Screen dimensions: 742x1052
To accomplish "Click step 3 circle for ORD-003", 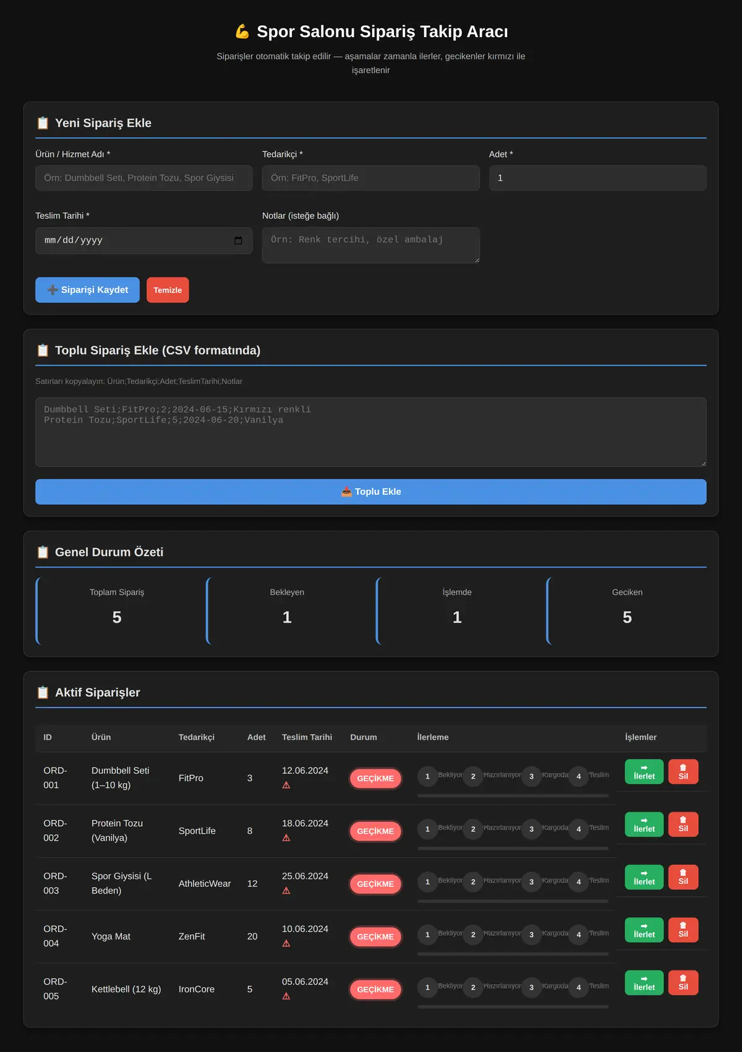I will (531, 882).
